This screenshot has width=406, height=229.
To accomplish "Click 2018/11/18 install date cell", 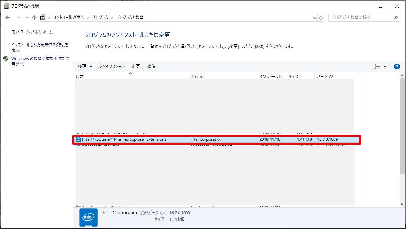I will click(270, 139).
